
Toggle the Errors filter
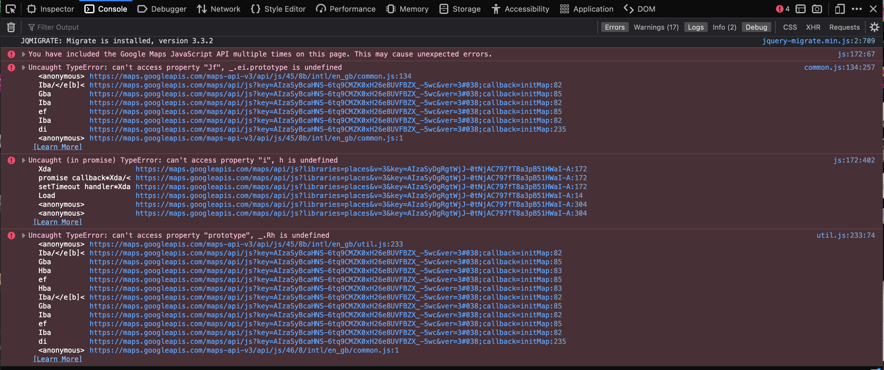tap(615, 27)
